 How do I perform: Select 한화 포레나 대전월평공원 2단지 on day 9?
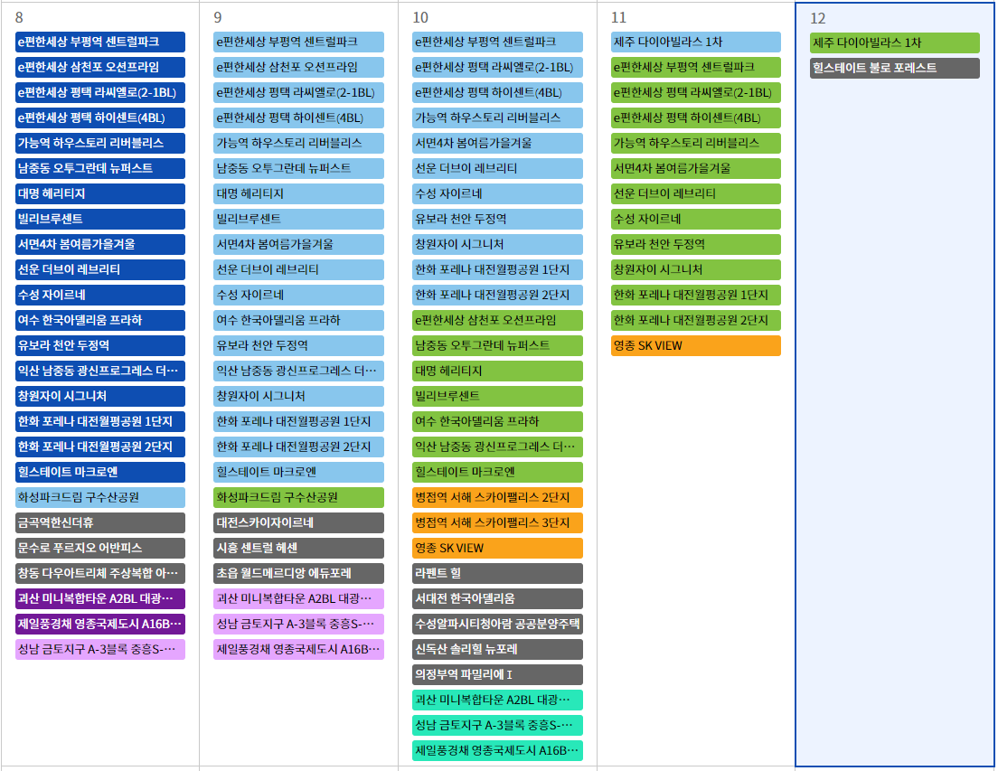coord(298,447)
